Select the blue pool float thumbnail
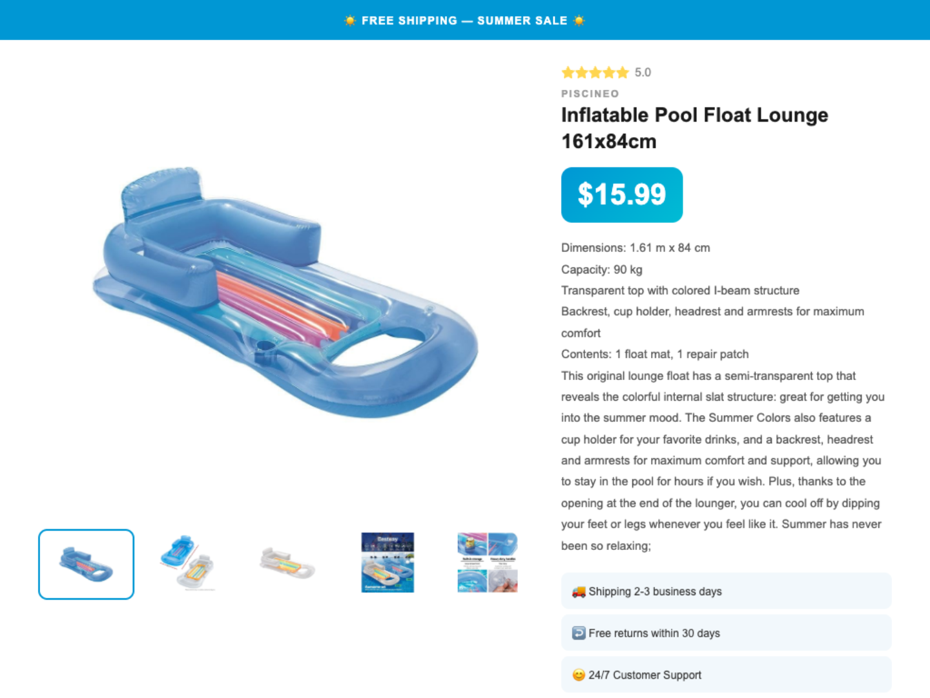The width and height of the screenshot is (930, 698). point(86,563)
